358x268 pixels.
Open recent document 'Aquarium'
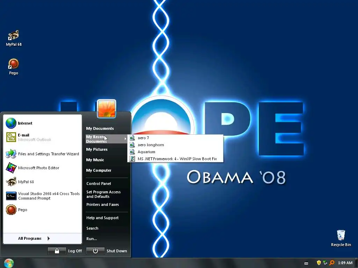tap(175, 152)
